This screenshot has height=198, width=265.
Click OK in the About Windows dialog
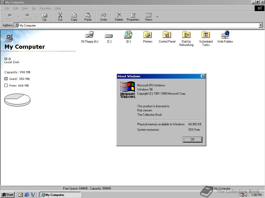pyautogui.click(x=193, y=139)
